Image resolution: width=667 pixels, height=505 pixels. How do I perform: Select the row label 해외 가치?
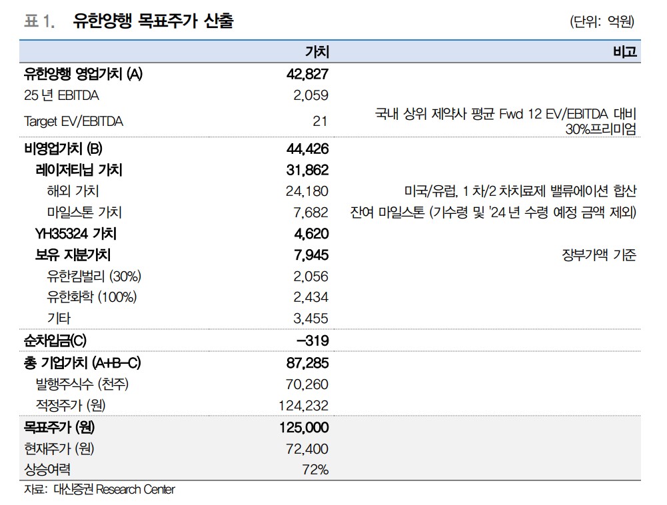pyautogui.click(x=73, y=191)
